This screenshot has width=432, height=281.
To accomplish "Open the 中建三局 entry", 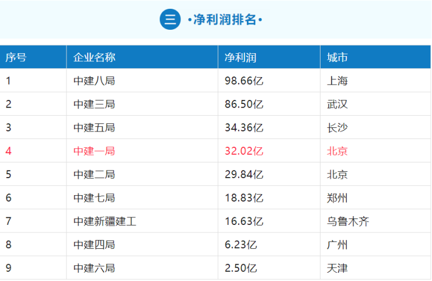I will 94,104.
